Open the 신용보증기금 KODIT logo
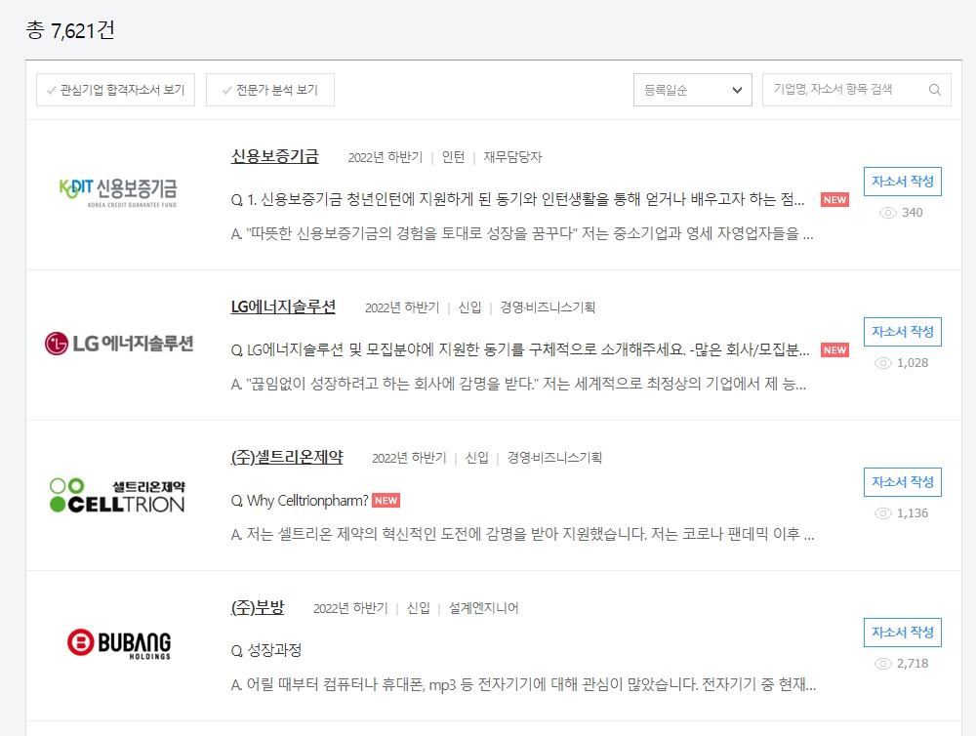Viewport: 976px width, 736px height. tap(118, 192)
